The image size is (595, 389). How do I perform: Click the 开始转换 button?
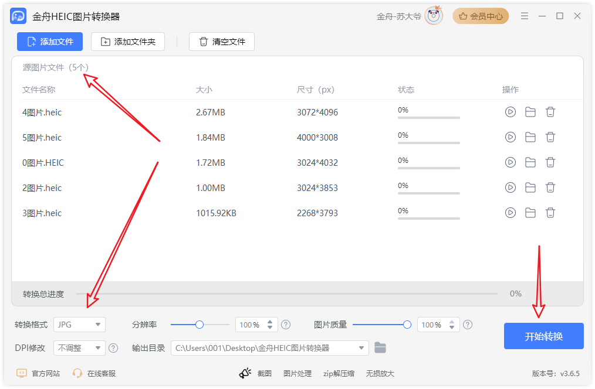[x=543, y=336]
